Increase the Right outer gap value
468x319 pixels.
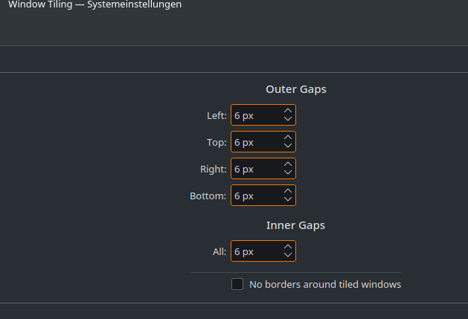pos(288,164)
